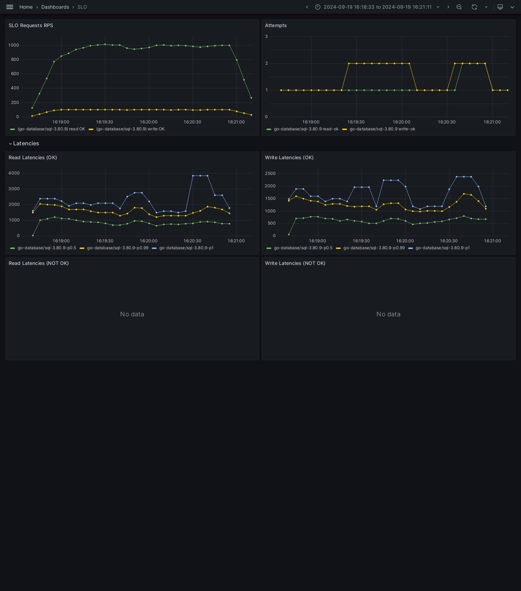Toggle p1 series in Write Latencies legend
The image size is (521, 591).
443,248
